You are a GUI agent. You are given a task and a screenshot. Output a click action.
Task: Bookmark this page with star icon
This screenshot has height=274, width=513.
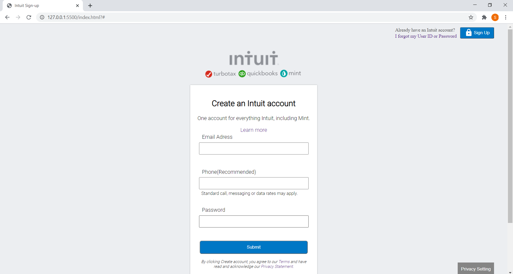(471, 17)
